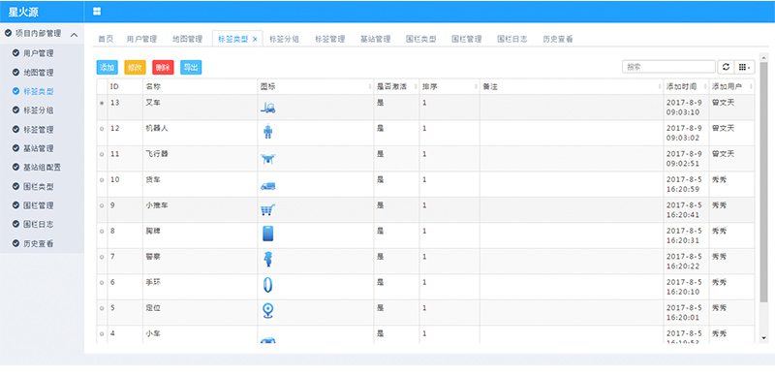Select the radio button for ID 12
The width and height of the screenshot is (775, 375).
click(x=102, y=129)
